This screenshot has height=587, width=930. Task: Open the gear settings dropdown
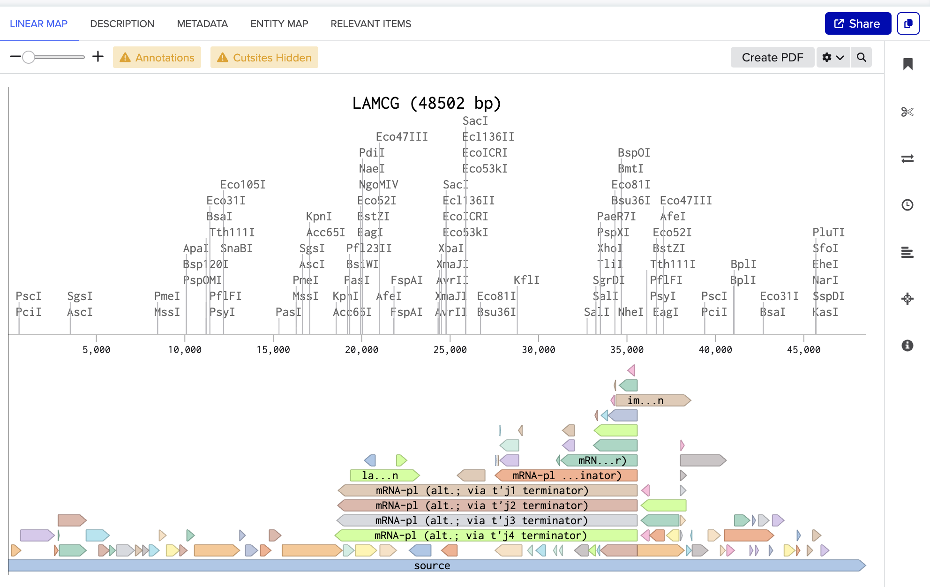833,57
